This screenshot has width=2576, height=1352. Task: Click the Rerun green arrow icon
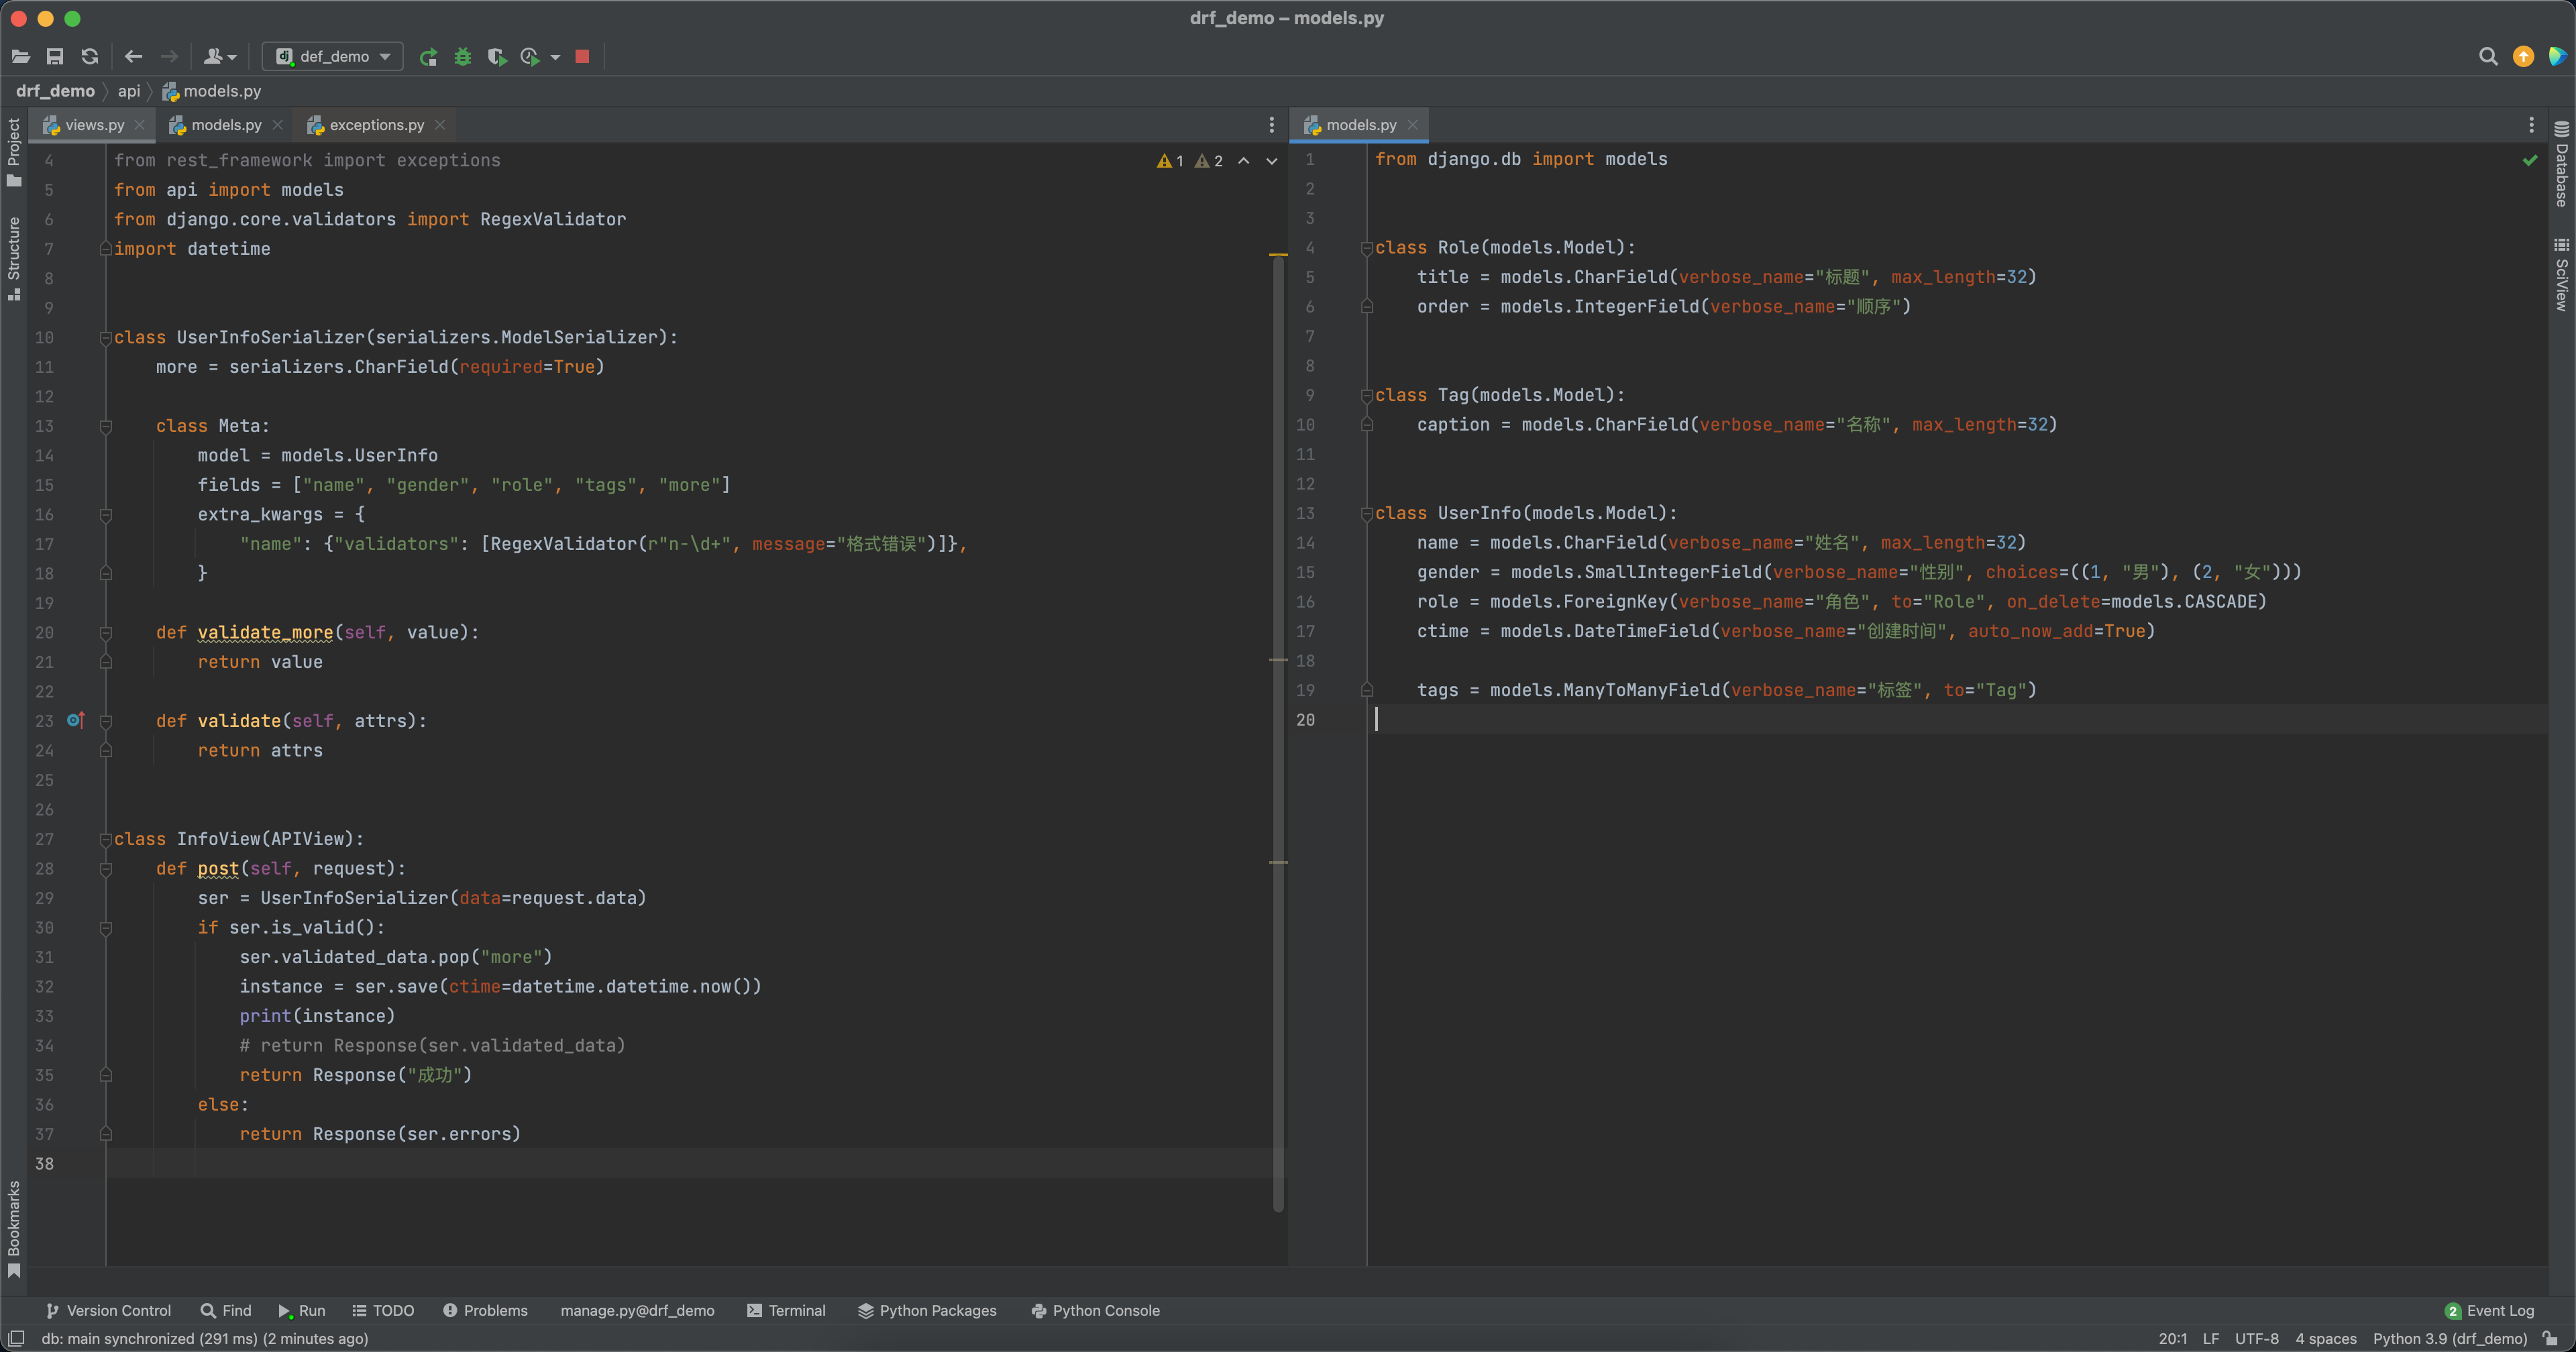click(x=428, y=57)
